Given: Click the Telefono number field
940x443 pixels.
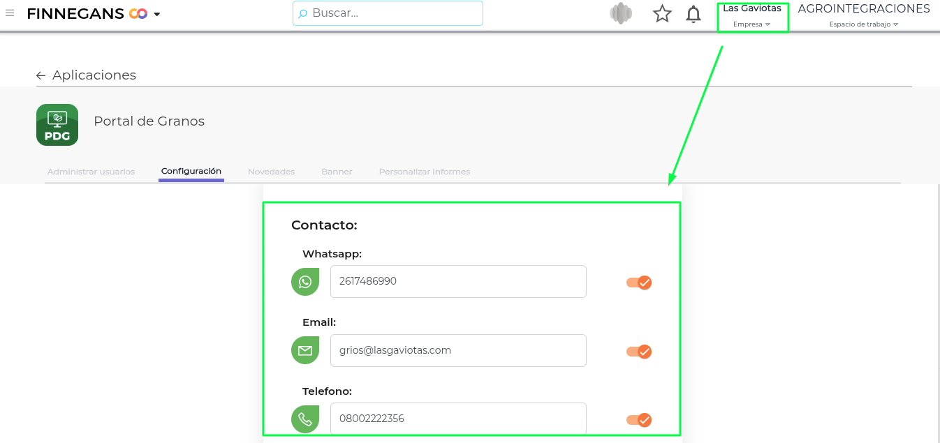Looking at the screenshot, I should pos(458,419).
